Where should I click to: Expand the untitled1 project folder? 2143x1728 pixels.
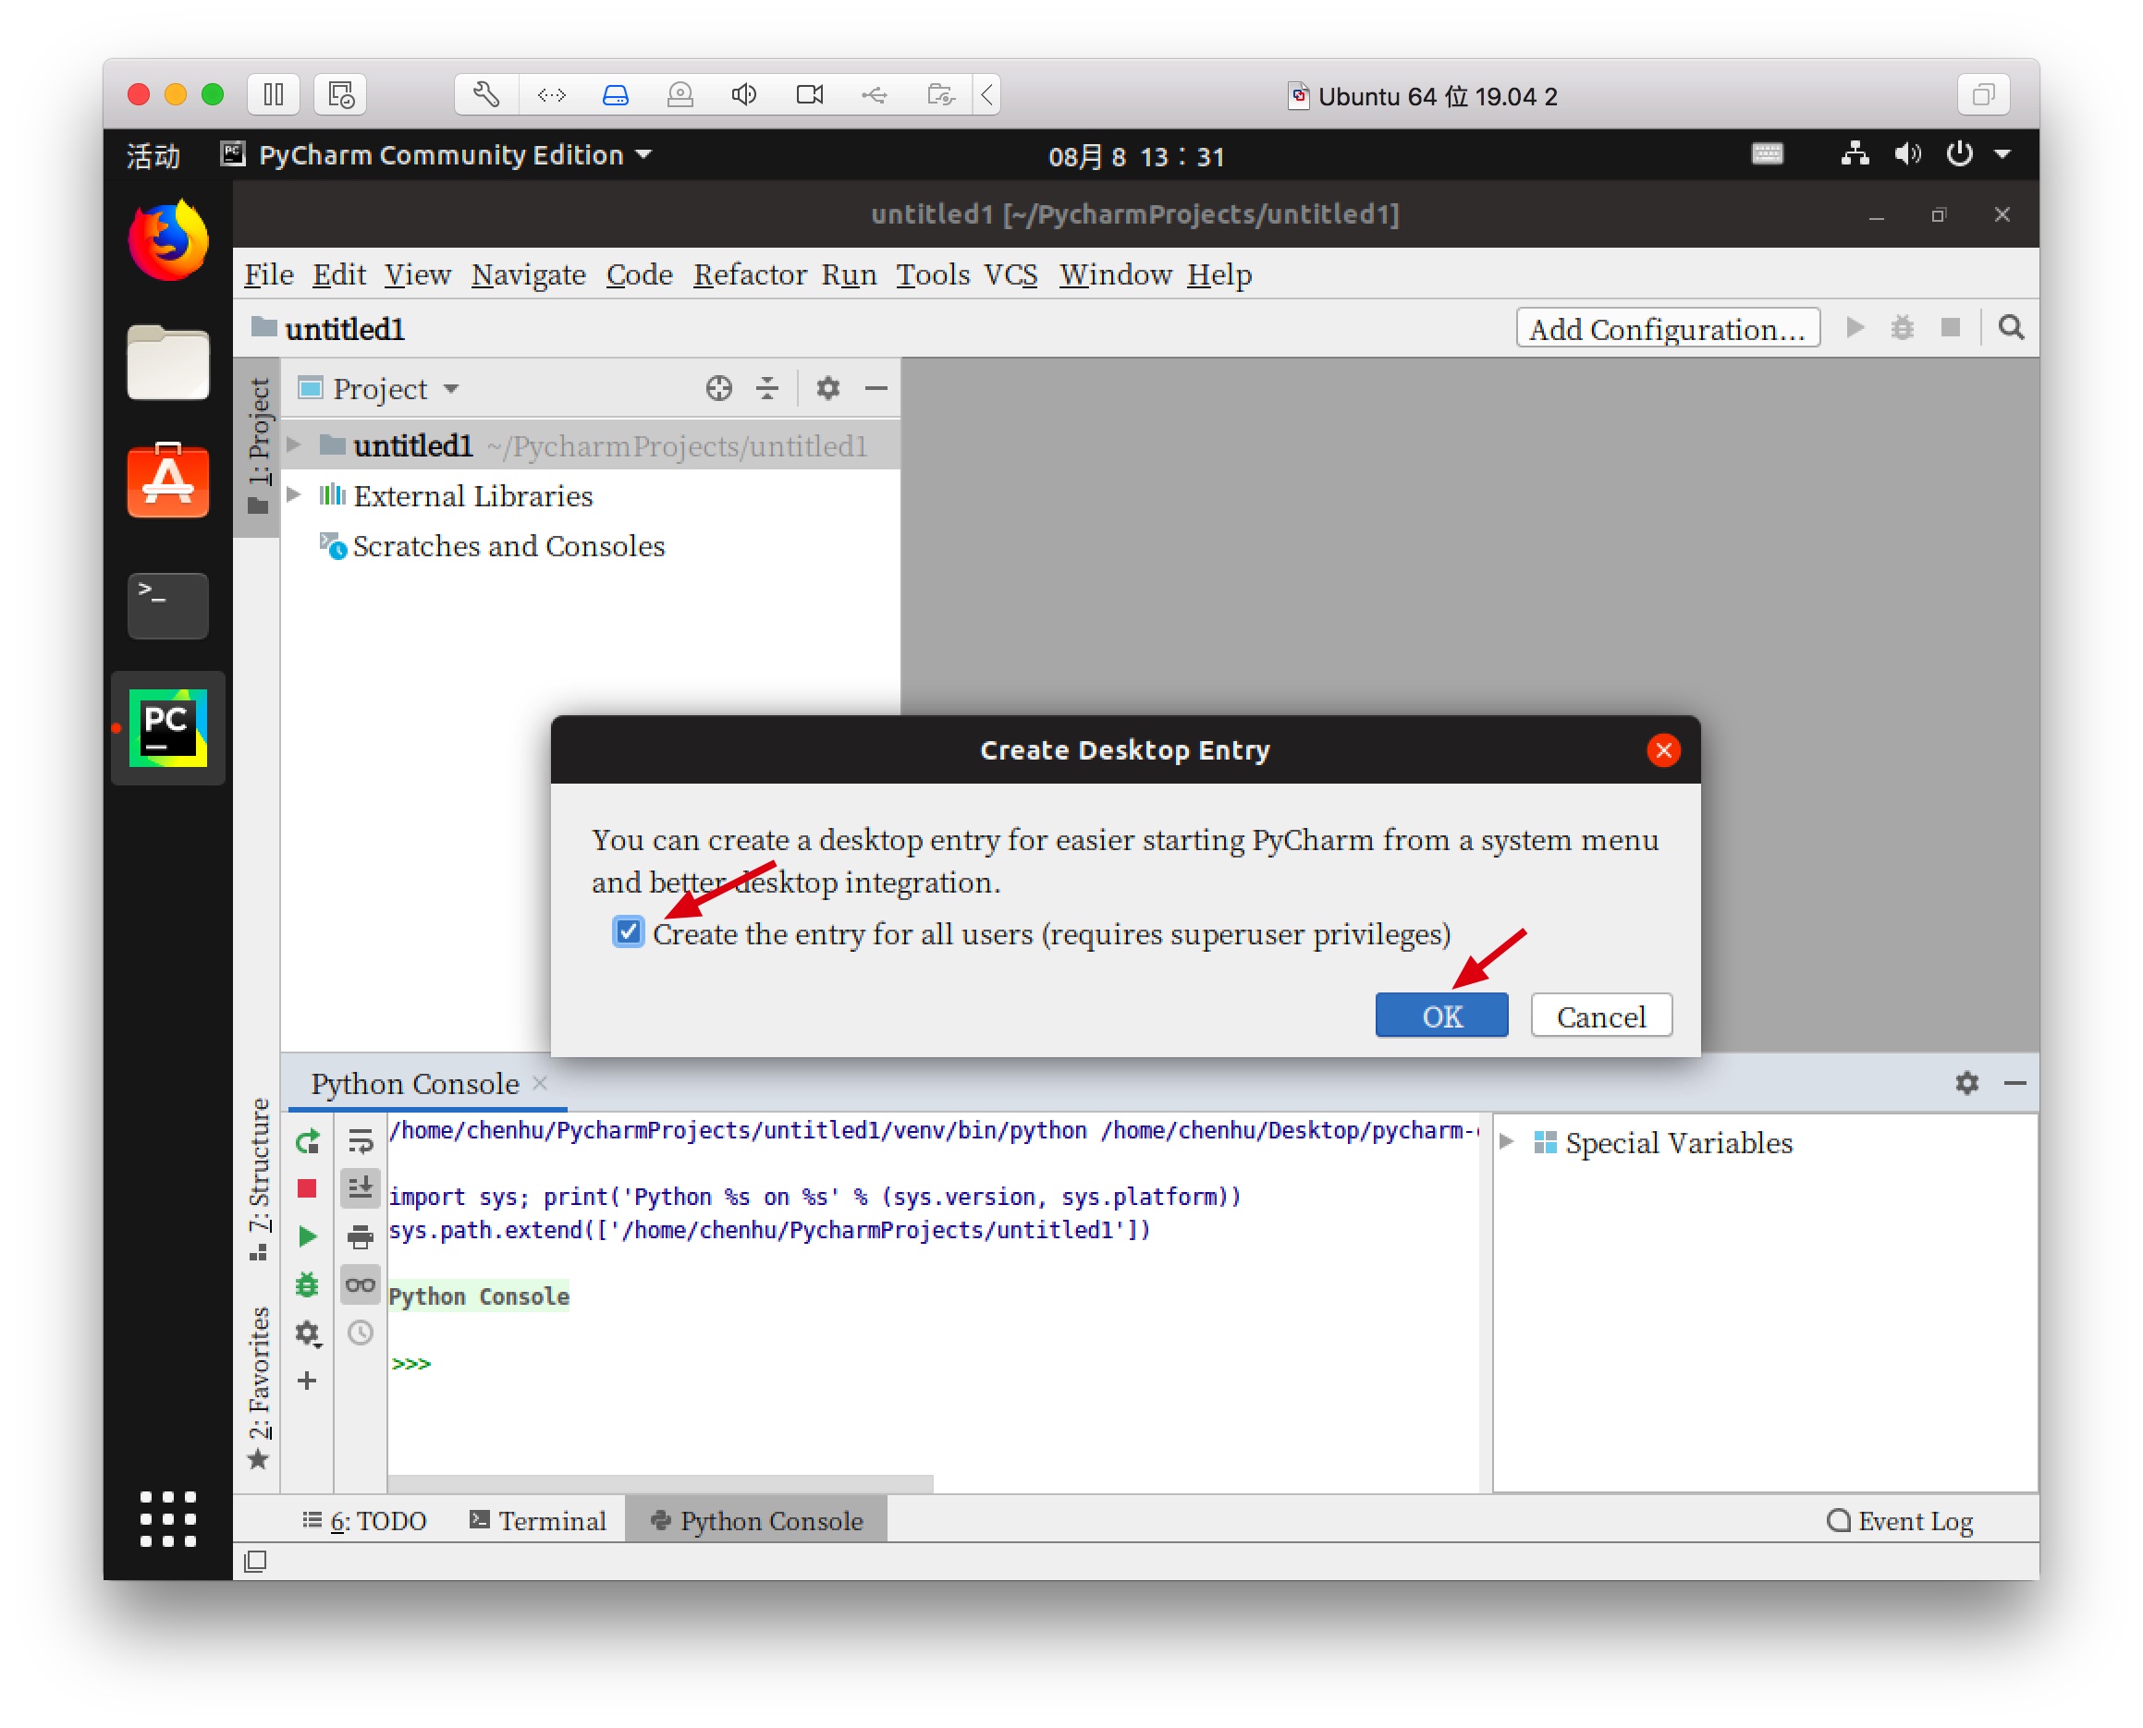tap(294, 445)
